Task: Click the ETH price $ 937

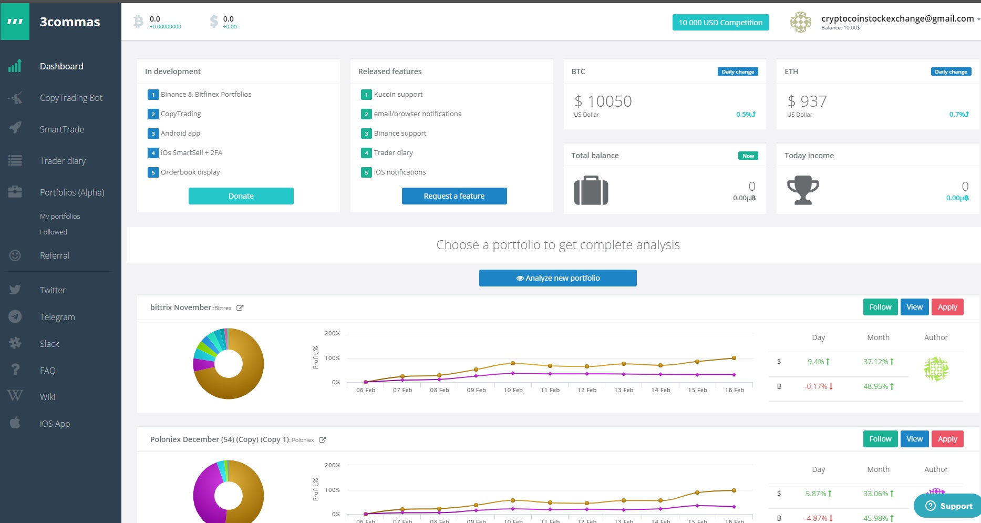Action: click(x=807, y=101)
